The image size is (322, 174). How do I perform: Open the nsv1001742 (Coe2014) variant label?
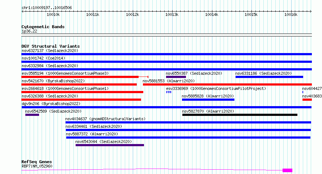tap(43, 58)
